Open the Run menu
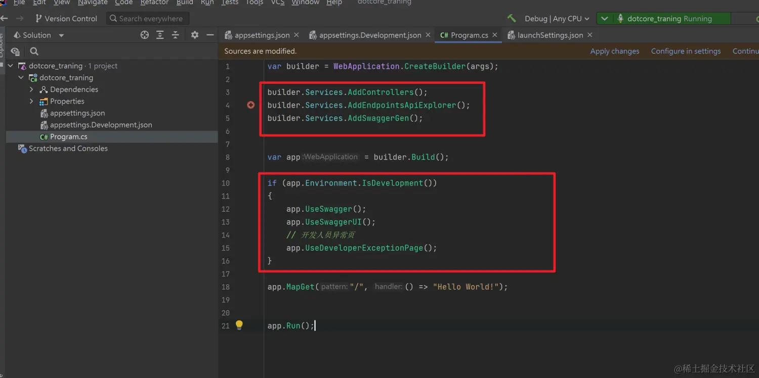Image resolution: width=759 pixels, height=378 pixels. 207,2
